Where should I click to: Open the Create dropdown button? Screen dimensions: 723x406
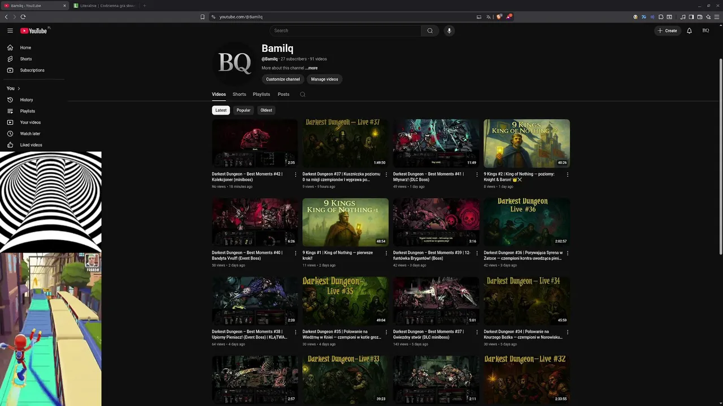point(667,30)
